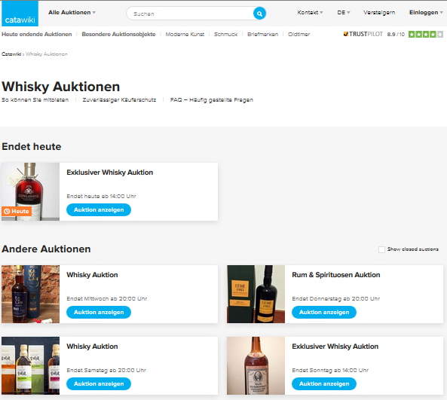This screenshot has width=447, height=400.
Task: Enable the Show closed auctions checkbox
Action: (381, 249)
